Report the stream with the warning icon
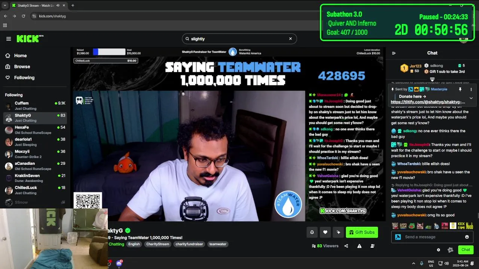 point(359,246)
